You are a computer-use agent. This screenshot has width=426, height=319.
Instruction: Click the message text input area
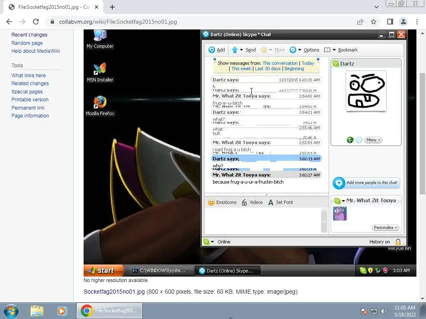(263, 221)
